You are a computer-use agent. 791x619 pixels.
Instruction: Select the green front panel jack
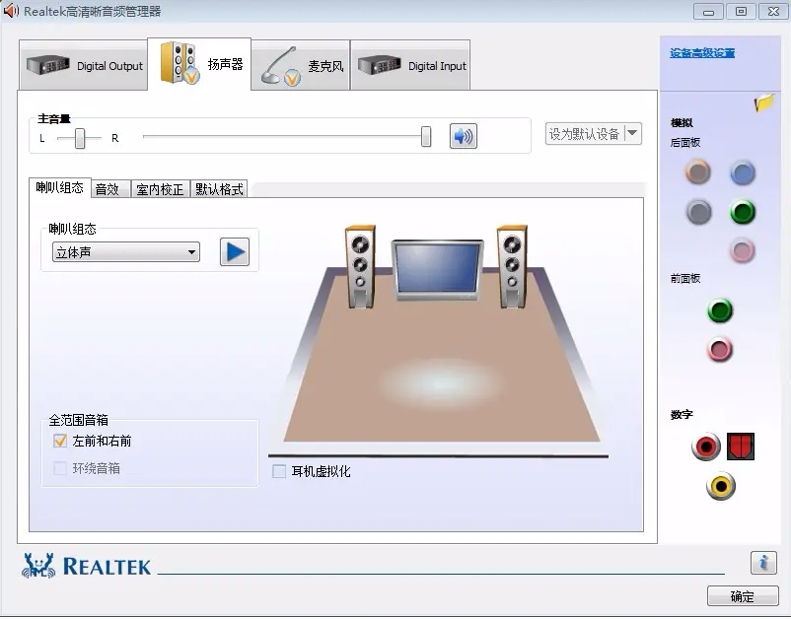click(x=720, y=310)
